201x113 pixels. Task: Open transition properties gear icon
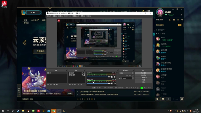[133, 76]
